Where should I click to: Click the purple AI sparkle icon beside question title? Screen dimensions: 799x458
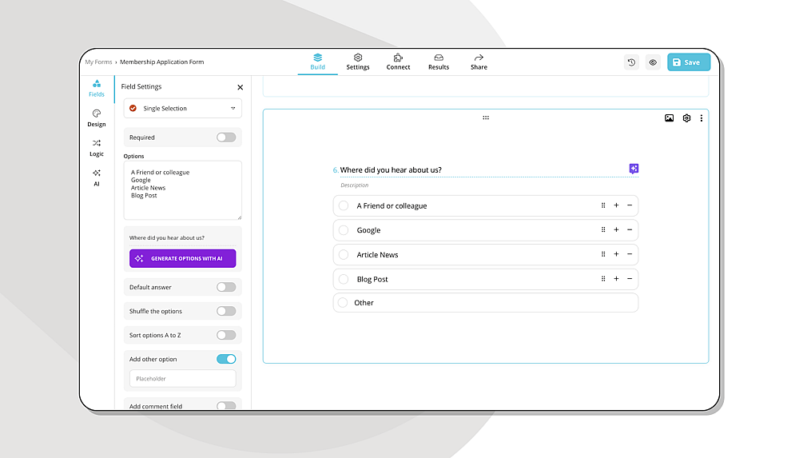coord(634,169)
